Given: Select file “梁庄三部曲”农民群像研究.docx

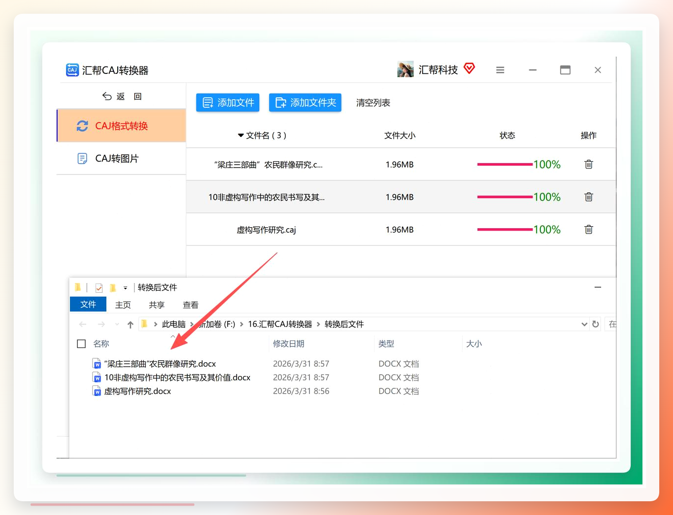Looking at the screenshot, I should click(x=160, y=364).
